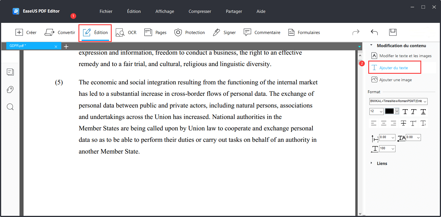Toggle italic text formatting

coord(414,112)
